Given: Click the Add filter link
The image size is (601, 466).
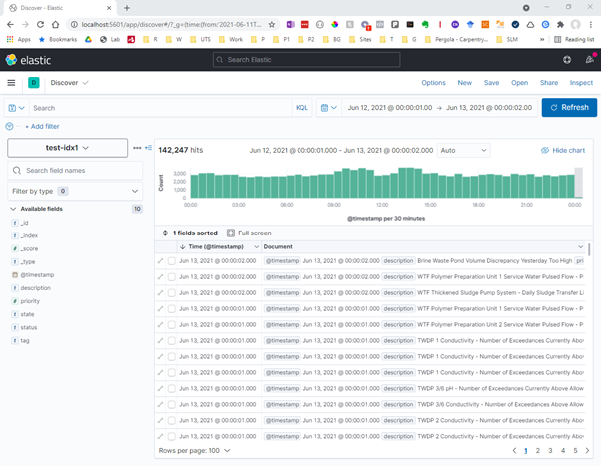Looking at the screenshot, I should [x=41, y=127].
